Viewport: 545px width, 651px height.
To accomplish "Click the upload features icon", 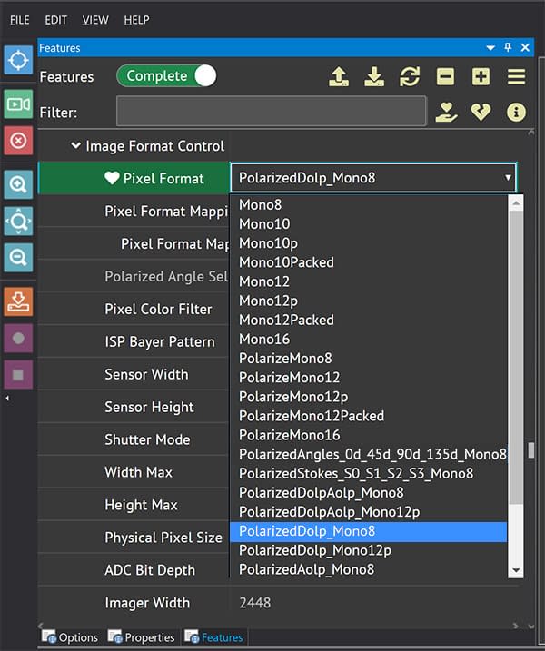I will click(x=339, y=77).
